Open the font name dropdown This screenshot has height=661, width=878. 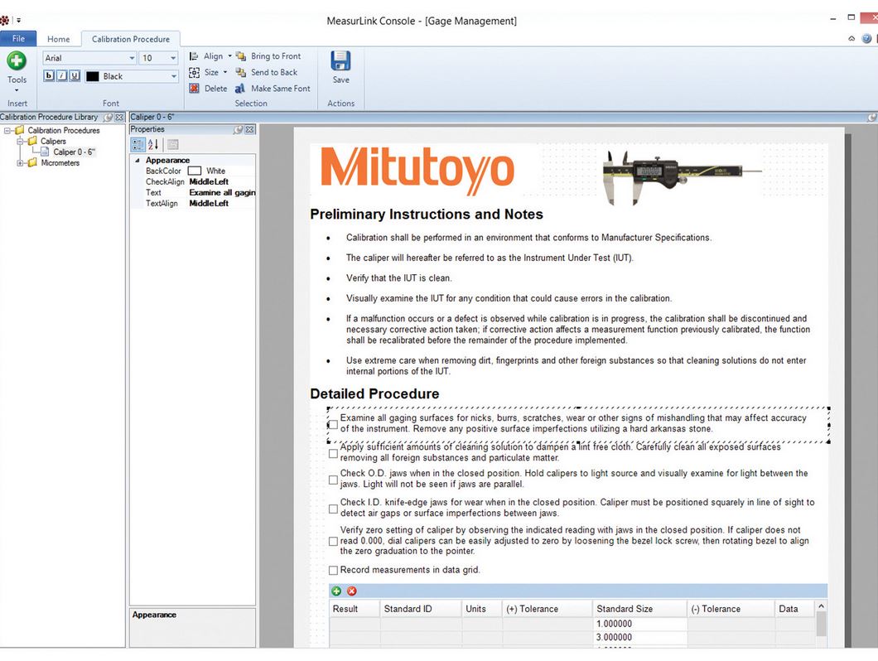(131, 57)
